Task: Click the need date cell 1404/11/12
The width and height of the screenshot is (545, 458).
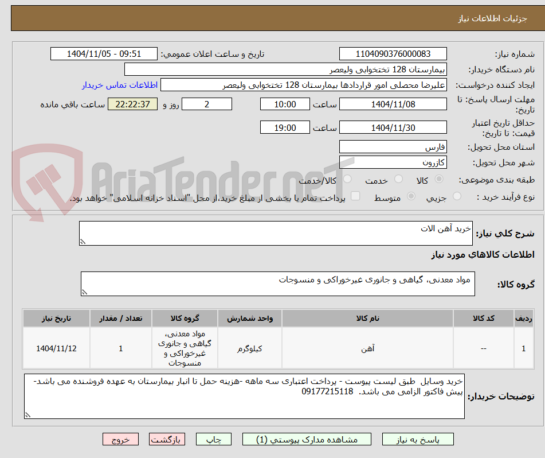Action: point(56,348)
